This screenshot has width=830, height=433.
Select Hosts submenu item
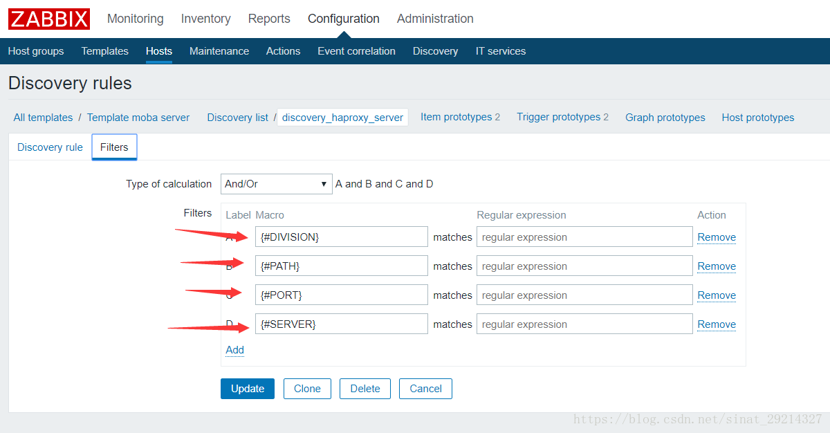point(159,51)
